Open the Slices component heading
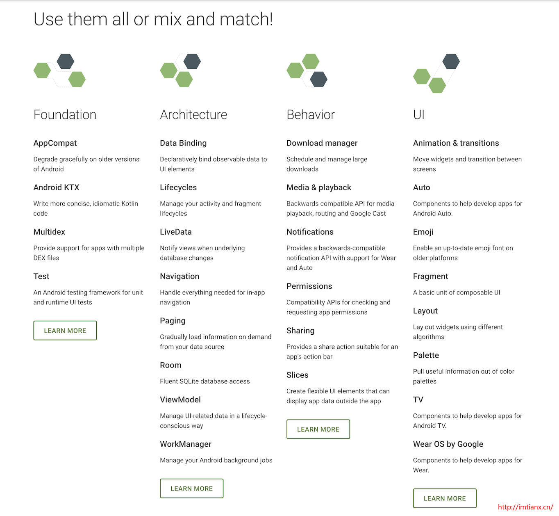 click(298, 375)
